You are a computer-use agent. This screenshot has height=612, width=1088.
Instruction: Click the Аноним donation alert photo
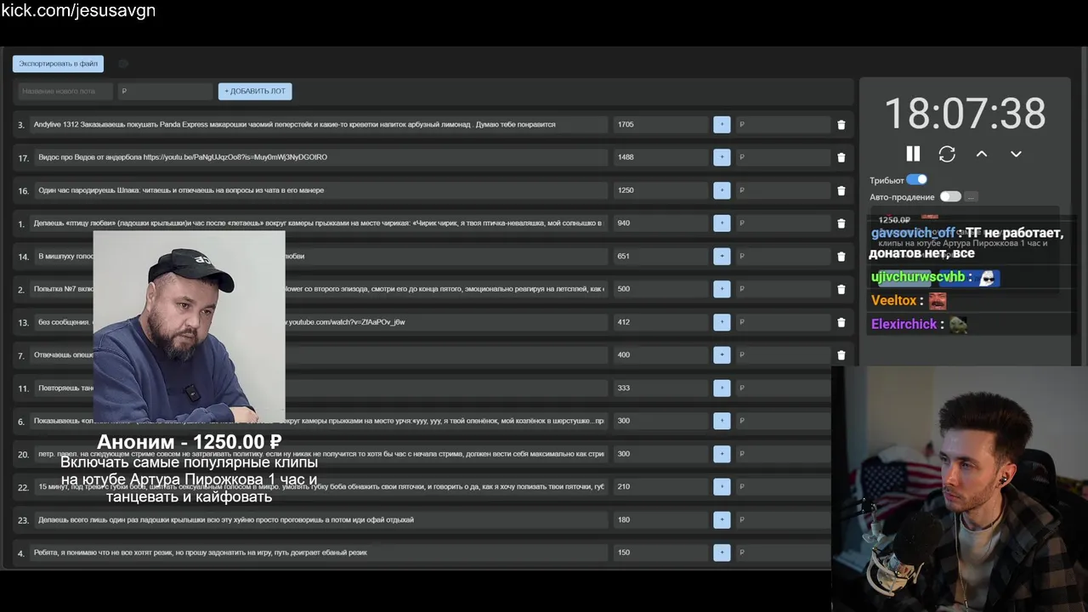[x=189, y=327]
